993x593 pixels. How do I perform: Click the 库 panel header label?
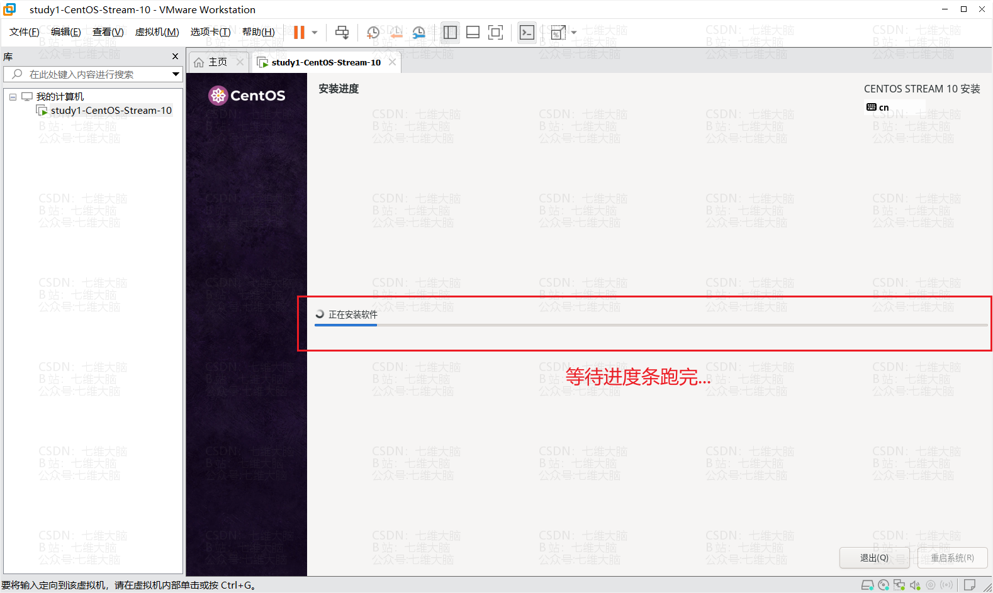[8, 57]
